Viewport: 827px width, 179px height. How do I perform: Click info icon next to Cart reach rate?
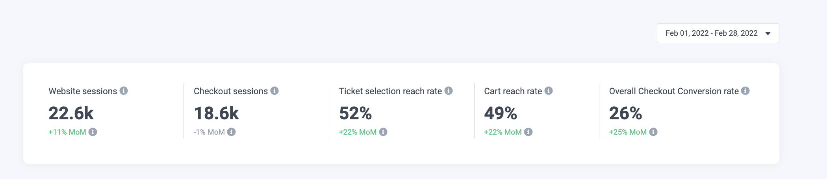click(549, 91)
